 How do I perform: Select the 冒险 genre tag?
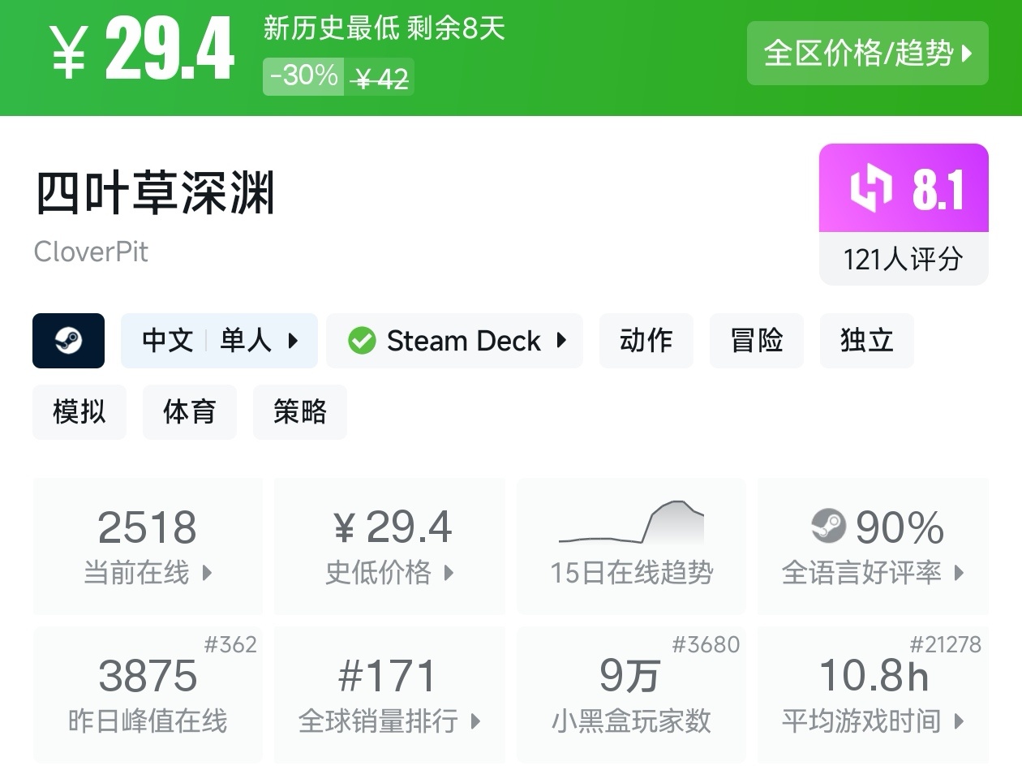756,341
